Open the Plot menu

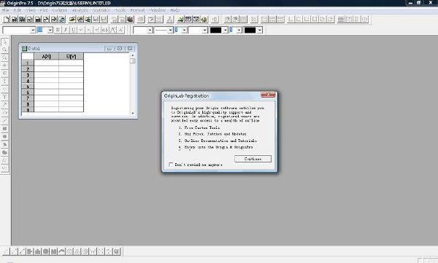[44, 10]
